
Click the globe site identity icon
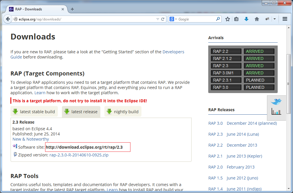16,19
